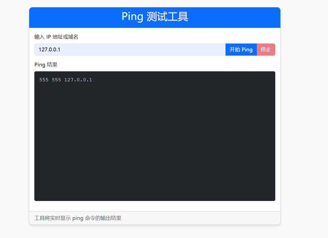This screenshot has height=238, width=328.
Task: Start the ping with 开始 Ping button
Action: point(241,50)
